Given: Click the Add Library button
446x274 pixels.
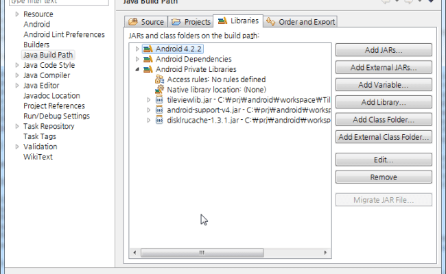Looking at the screenshot, I should click(x=384, y=102).
